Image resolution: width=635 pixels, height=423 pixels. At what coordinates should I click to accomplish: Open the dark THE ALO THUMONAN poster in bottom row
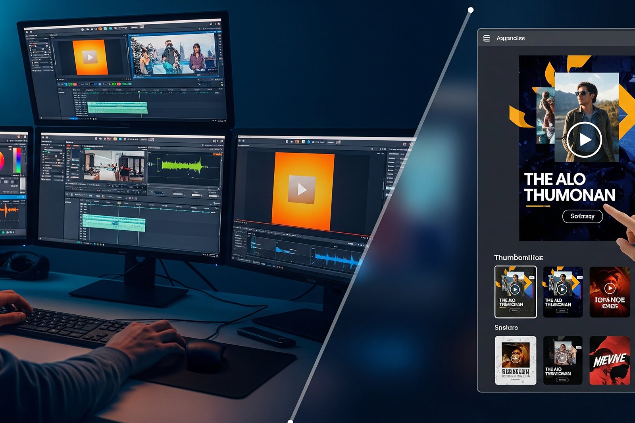pos(562,360)
